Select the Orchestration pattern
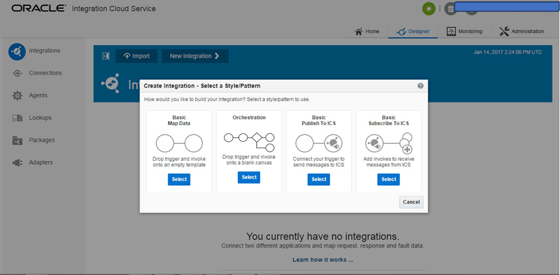 pos(249,177)
